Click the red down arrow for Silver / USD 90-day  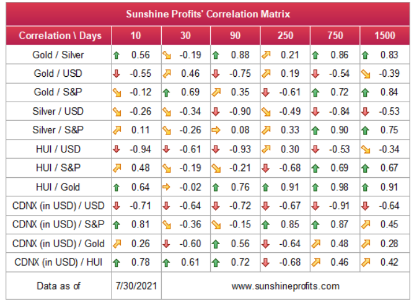216,112
